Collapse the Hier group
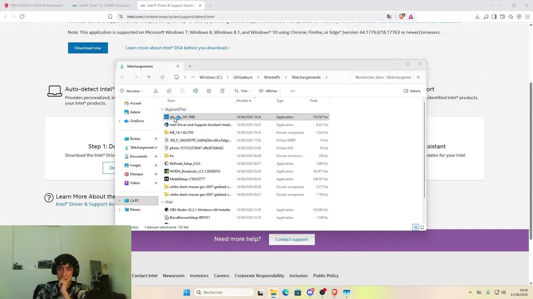The image size is (533, 299). pyautogui.click(x=162, y=202)
